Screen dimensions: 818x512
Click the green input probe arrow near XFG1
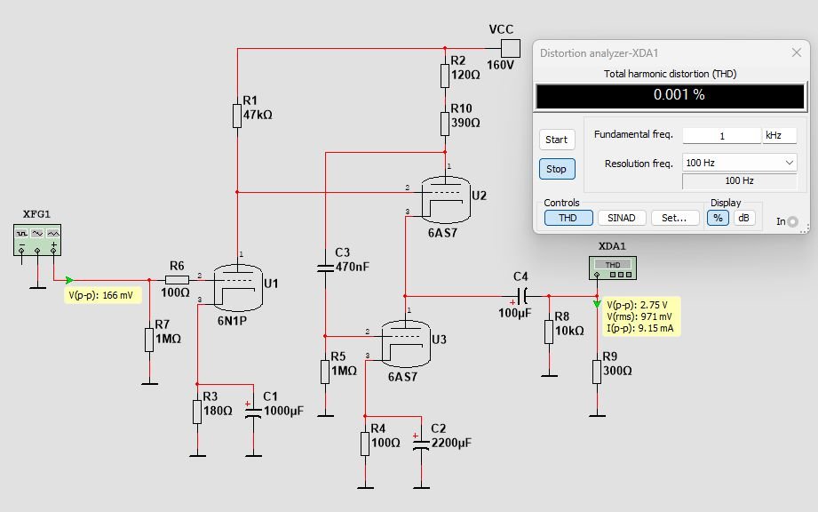point(69,280)
